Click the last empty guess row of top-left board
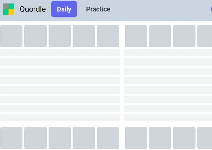 point(60,118)
